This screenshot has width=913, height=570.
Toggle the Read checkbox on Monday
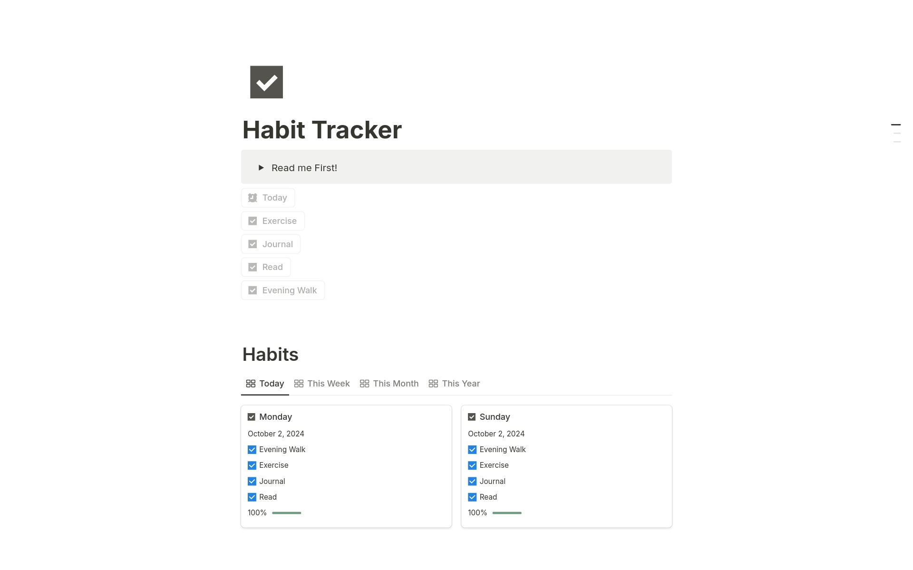click(252, 496)
